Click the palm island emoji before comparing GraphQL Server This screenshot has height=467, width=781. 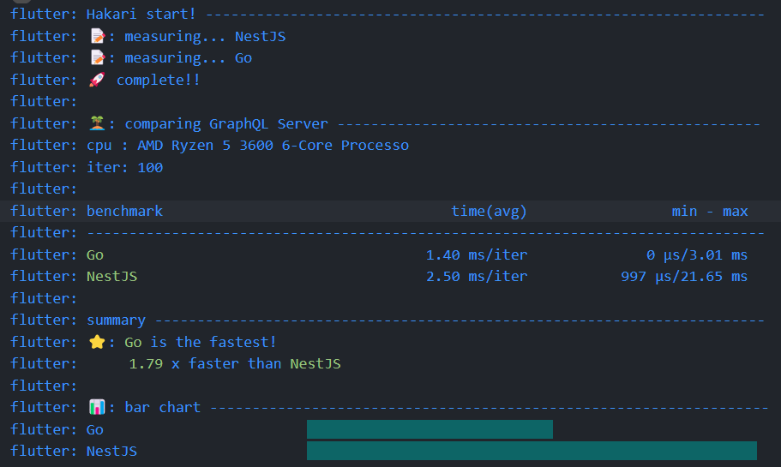(x=97, y=123)
